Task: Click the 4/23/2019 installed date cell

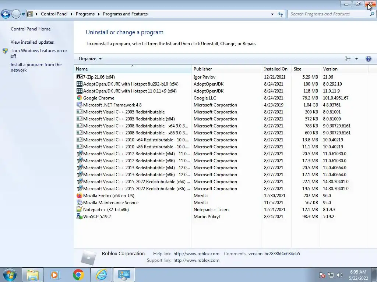Action: coord(274,105)
